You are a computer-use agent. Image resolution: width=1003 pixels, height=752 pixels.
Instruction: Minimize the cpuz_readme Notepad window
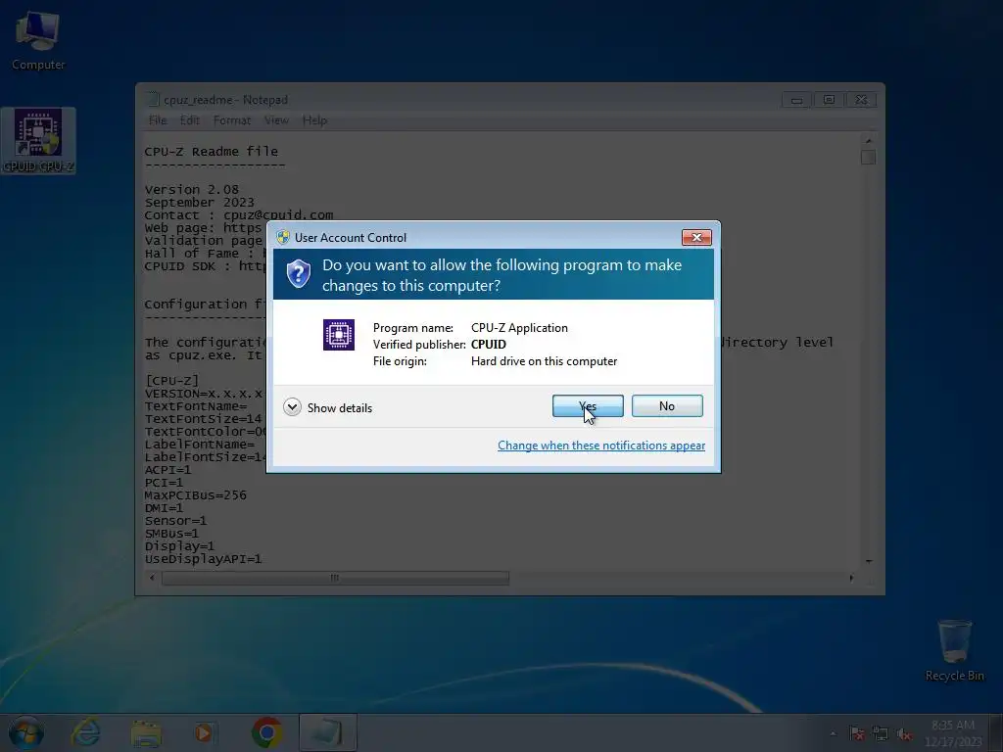tap(796, 100)
